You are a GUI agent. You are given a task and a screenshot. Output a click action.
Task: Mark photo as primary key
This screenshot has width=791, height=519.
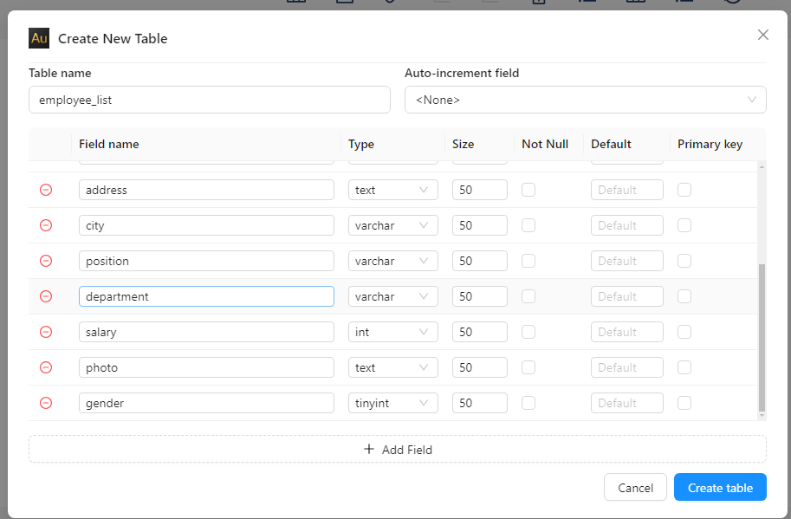(684, 367)
